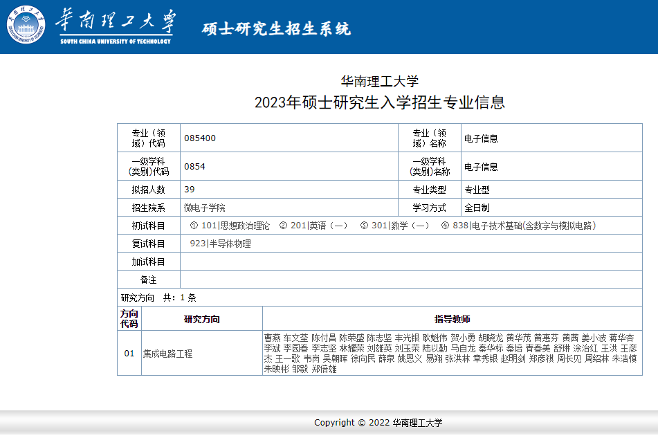The image size is (658, 438).
Task: Select the study mode 全日制
Action: (x=477, y=208)
